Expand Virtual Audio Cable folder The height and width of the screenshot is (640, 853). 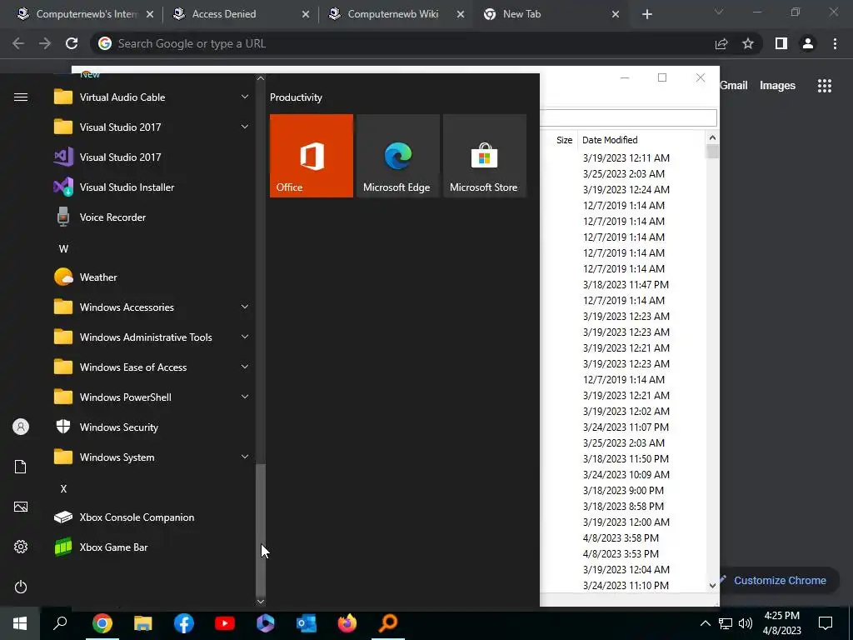coord(152,97)
